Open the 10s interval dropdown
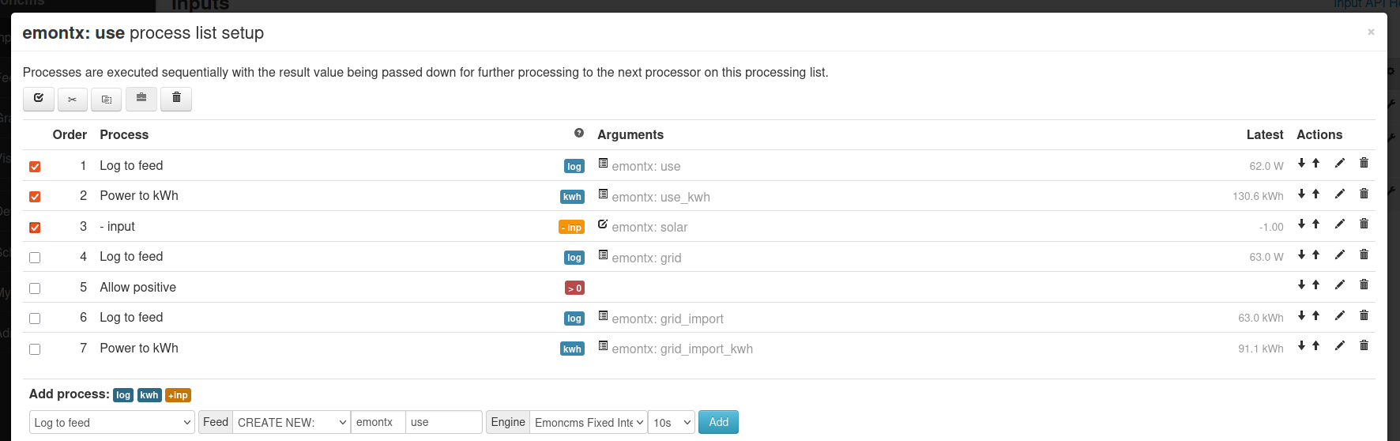Image resolution: width=1400 pixels, height=441 pixels. tap(672, 423)
